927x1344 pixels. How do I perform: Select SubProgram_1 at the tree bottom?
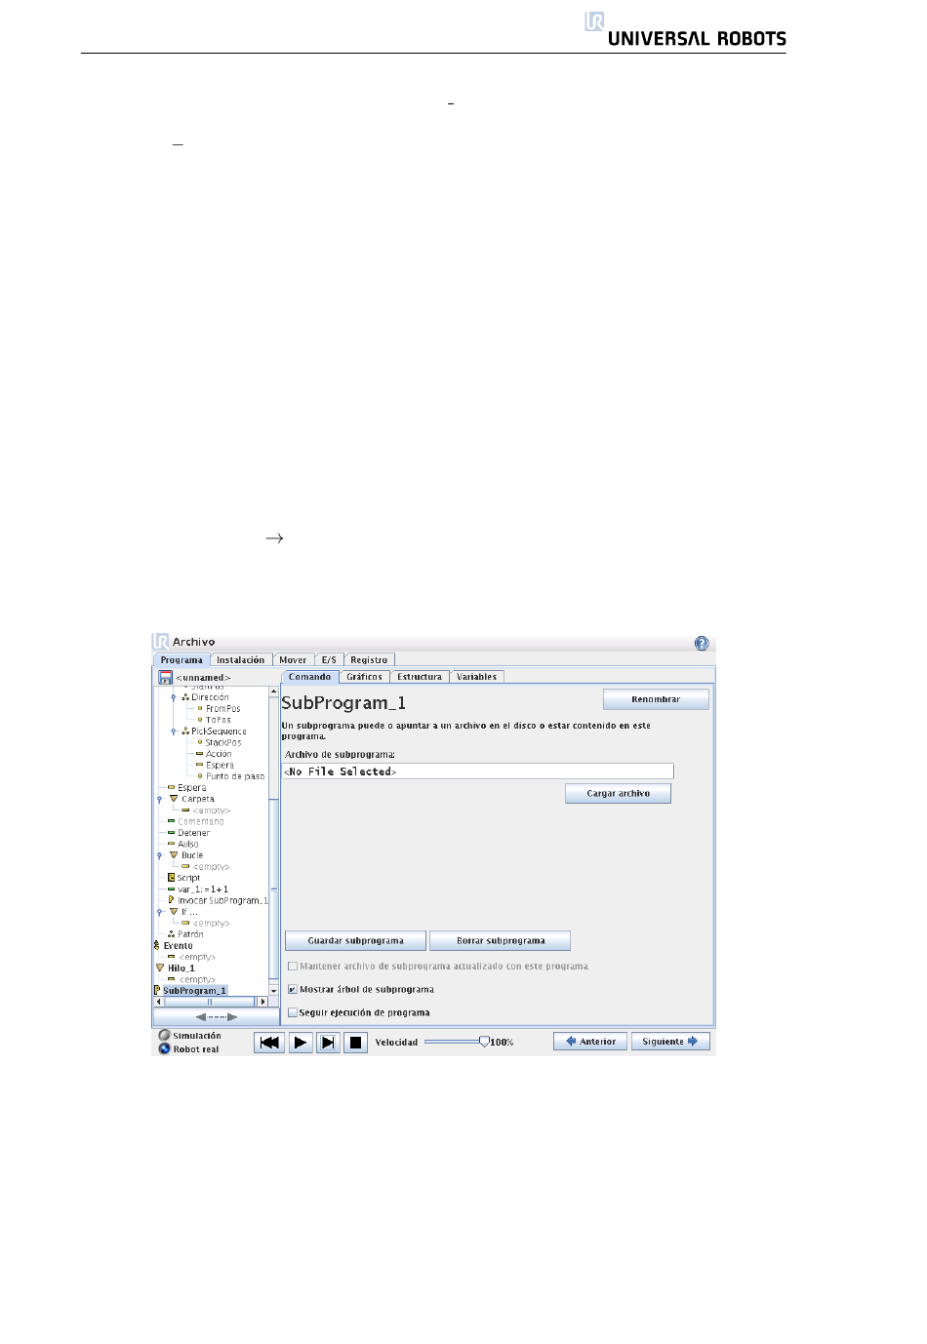coord(193,991)
